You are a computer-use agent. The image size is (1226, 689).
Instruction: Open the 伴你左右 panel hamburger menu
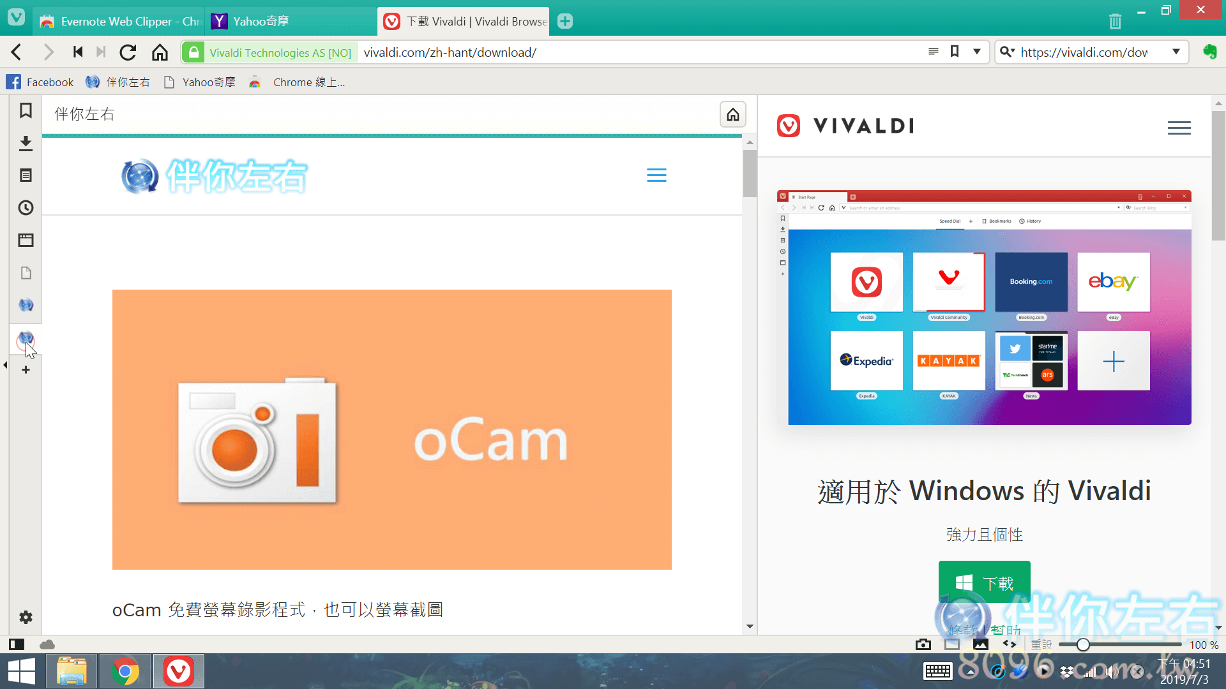[x=656, y=175]
